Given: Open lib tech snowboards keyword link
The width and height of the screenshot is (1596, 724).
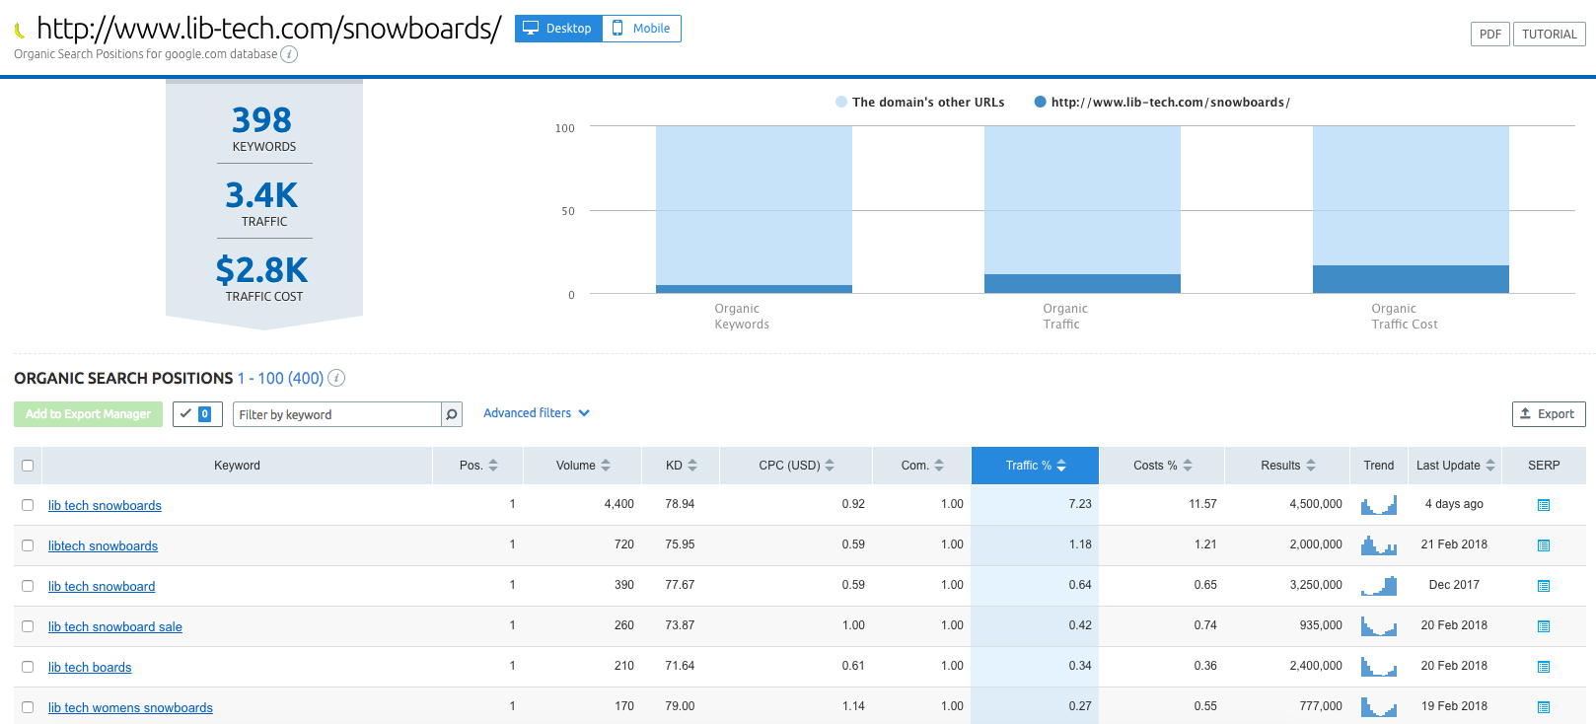Looking at the screenshot, I should [105, 505].
